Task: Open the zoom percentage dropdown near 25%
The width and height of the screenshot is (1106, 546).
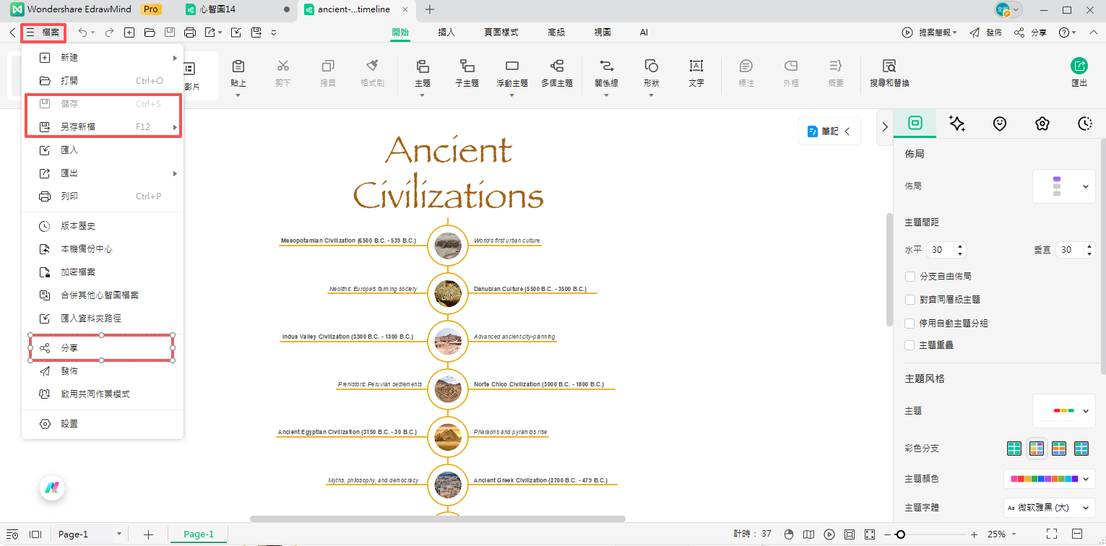Action: (1014, 534)
